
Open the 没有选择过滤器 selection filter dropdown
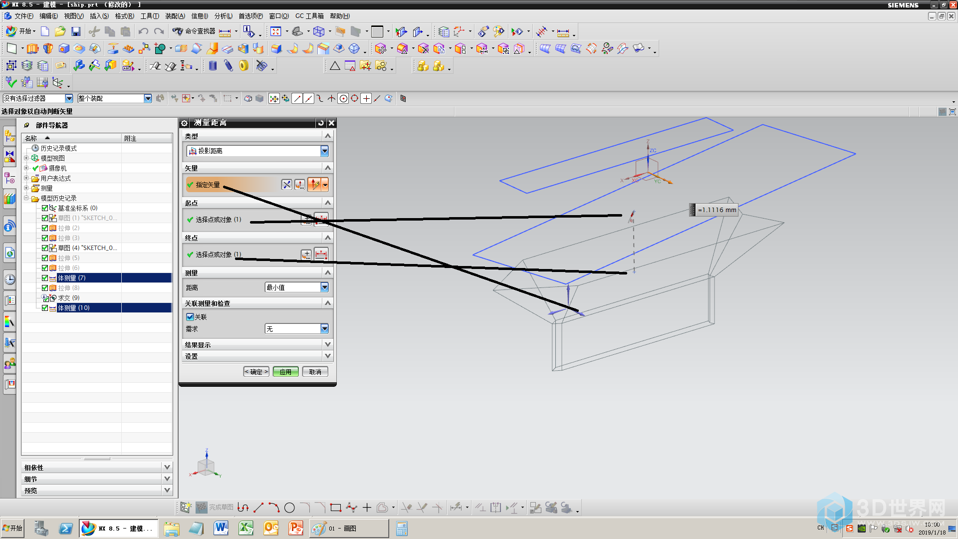tap(38, 98)
